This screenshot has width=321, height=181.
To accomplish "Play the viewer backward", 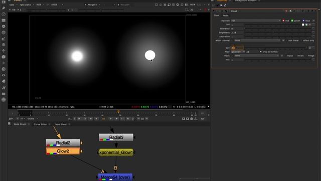I will (91, 119).
